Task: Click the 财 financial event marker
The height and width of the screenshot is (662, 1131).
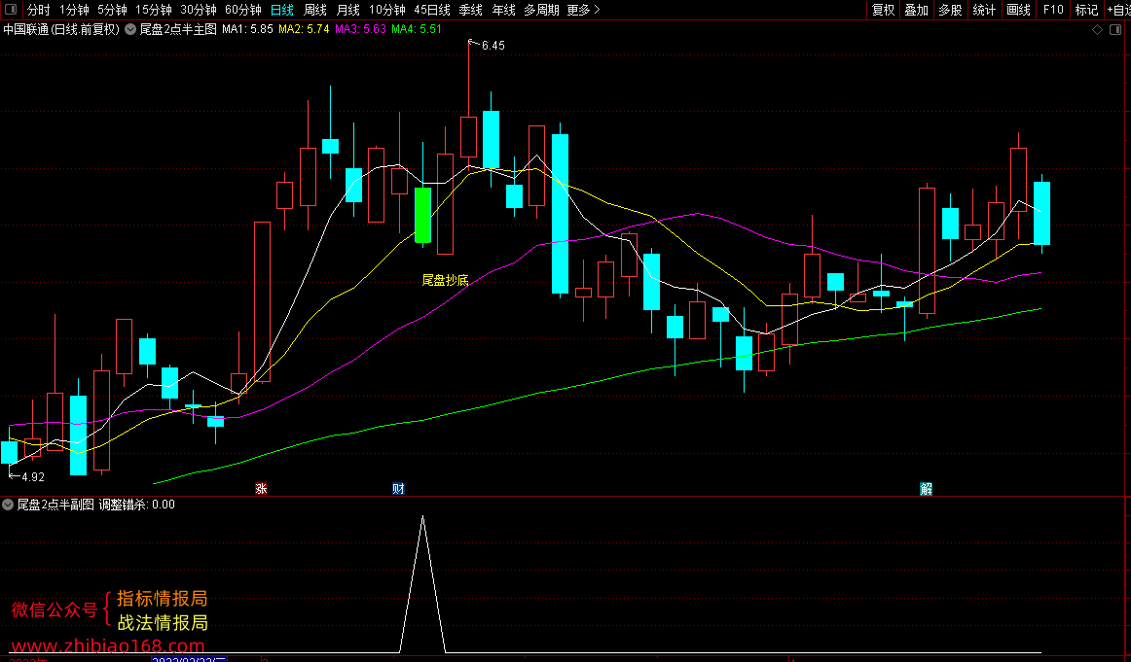Action: (x=398, y=489)
